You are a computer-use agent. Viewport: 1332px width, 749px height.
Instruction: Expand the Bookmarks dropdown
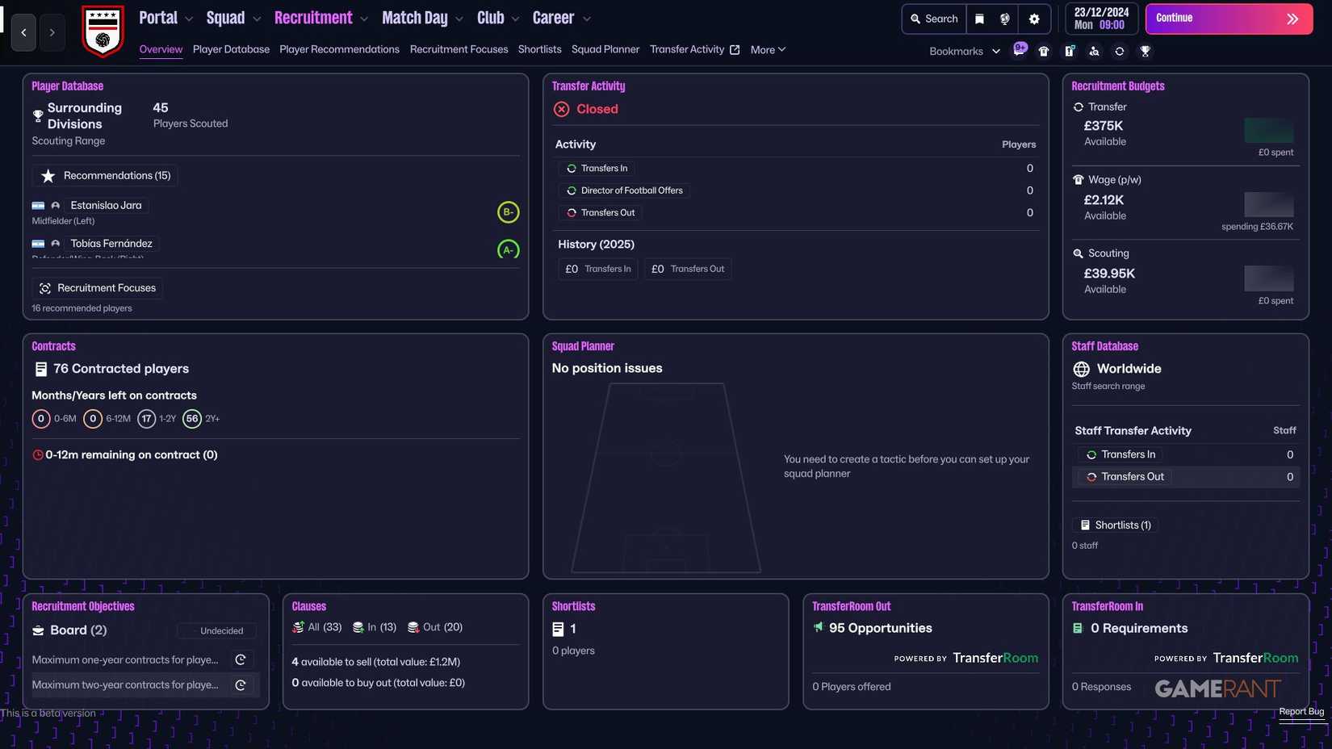click(x=965, y=52)
